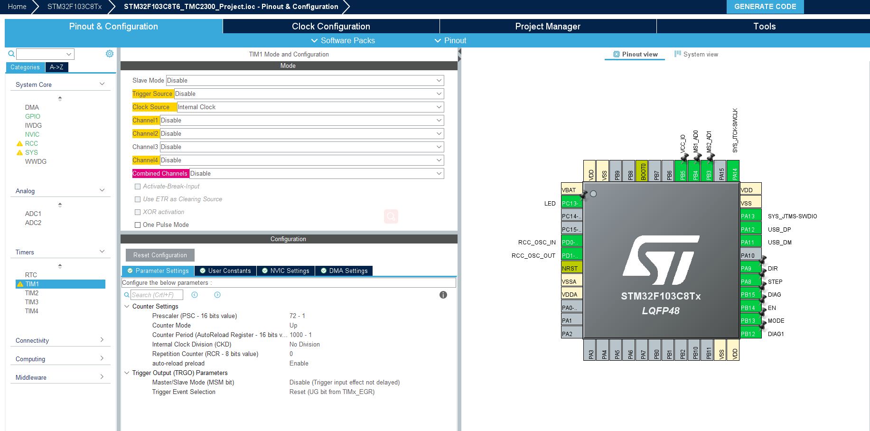Click the pink magnifier icon in Mode panel
Viewport: 870px width, 431px height.
click(391, 216)
